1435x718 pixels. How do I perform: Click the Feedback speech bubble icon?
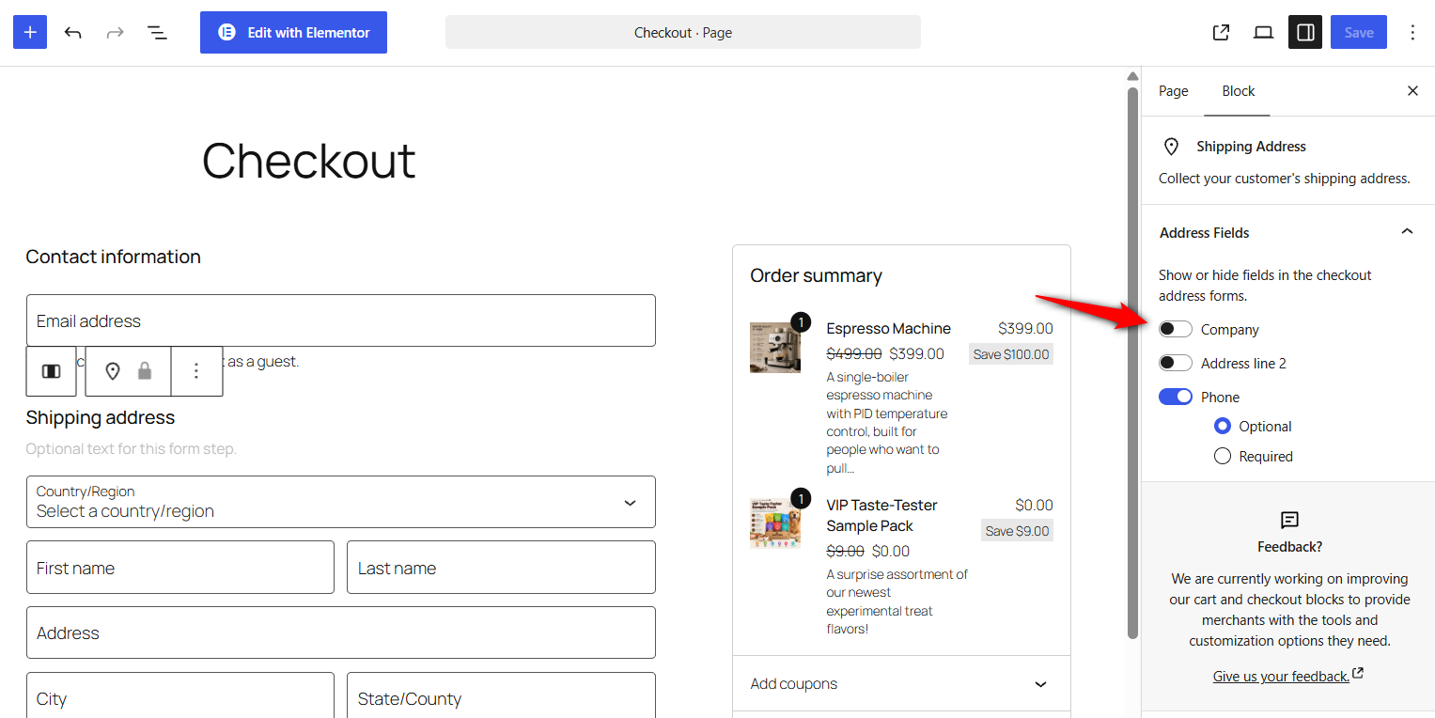[1289, 520]
